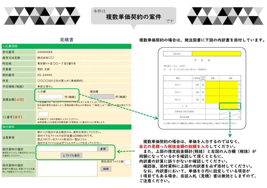Open the 禁止されているファイル形式の一覧はこちら link
The width and height of the screenshot is (267, 188).
pyautogui.click(x=62, y=139)
